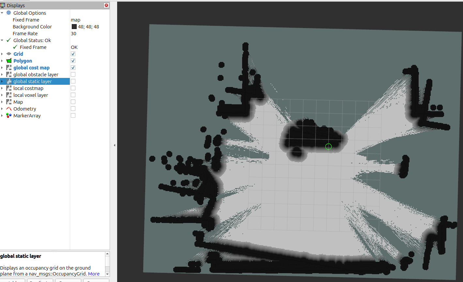
Task: Click the MarkerArray colored shapes icon
Action: (x=9, y=115)
